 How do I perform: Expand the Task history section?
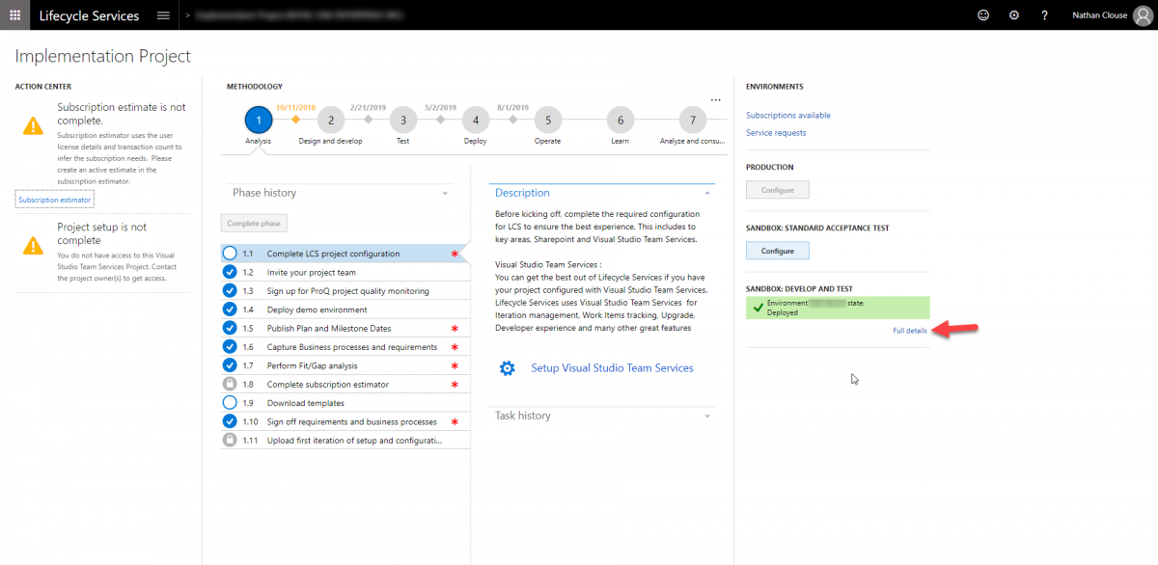707,416
